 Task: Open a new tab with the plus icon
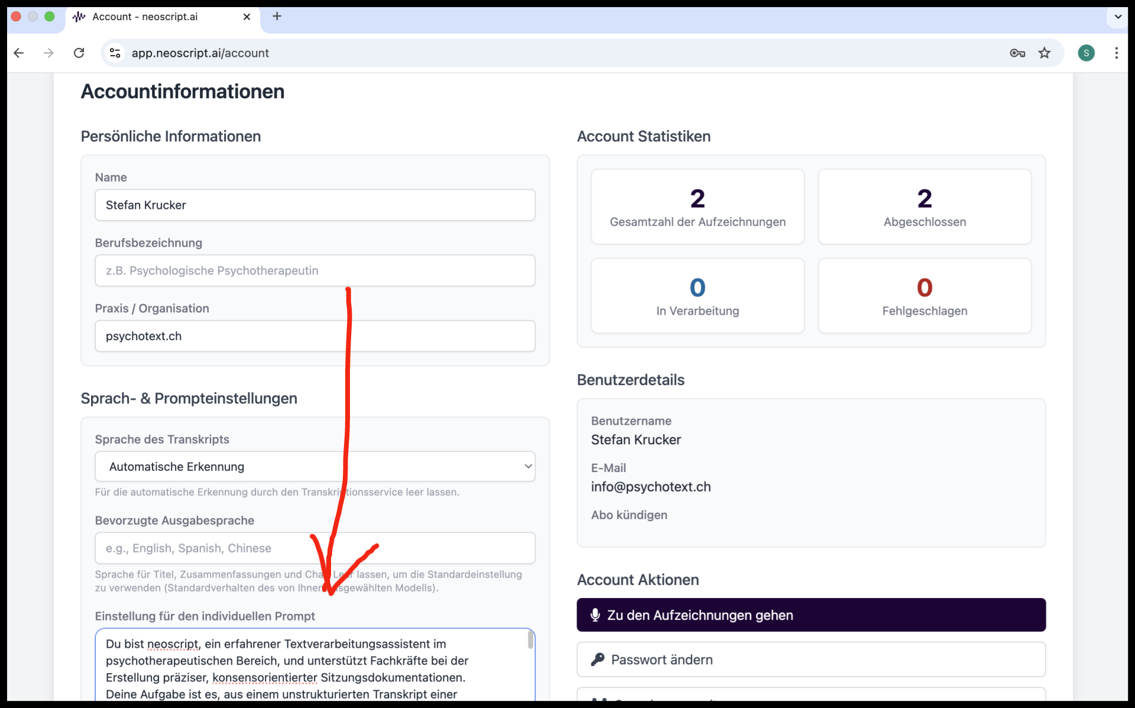[x=277, y=17]
